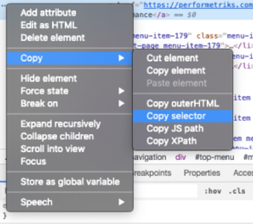Viewport: 253px width, 224px height.
Task: Toggle the :hov element state button
Action: click(213, 191)
